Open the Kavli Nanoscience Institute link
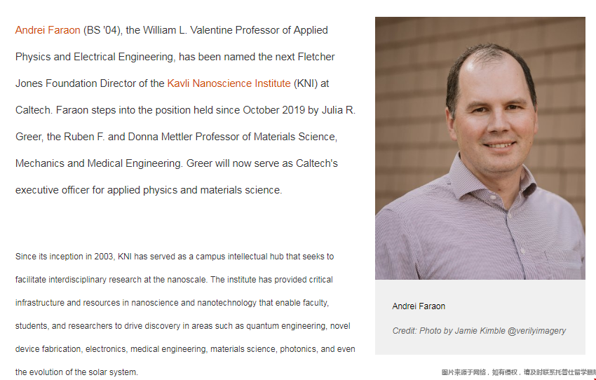596x380 pixels. (229, 83)
